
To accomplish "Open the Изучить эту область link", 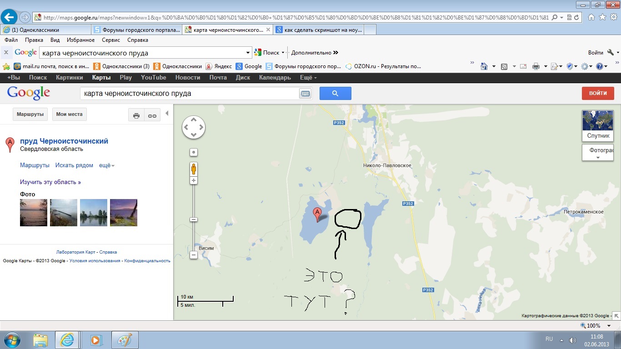I will [x=50, y=182].
